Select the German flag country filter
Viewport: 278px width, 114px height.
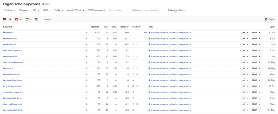click(5, 19)
